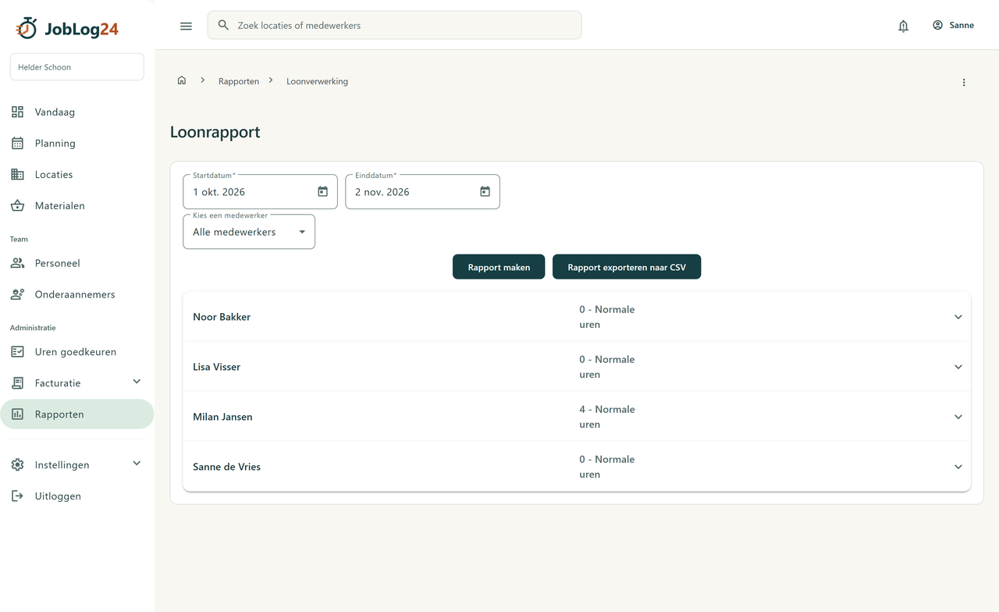Image resolution: width=999 pixels, height=612 pixels.
Task: Click the Lisa Visser name
Action: coord(216,367)
